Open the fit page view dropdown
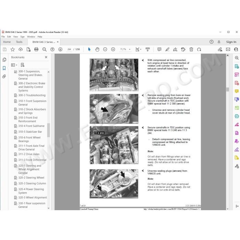The image size is (240, 240). tap(138, 49)
